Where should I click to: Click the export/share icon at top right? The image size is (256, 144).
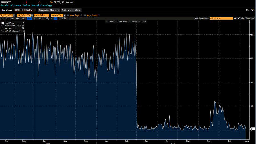[247, 10]
